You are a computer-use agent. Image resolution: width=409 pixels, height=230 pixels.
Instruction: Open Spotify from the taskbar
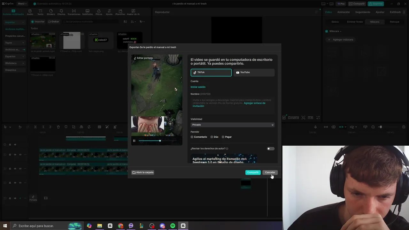click(173, 226)
